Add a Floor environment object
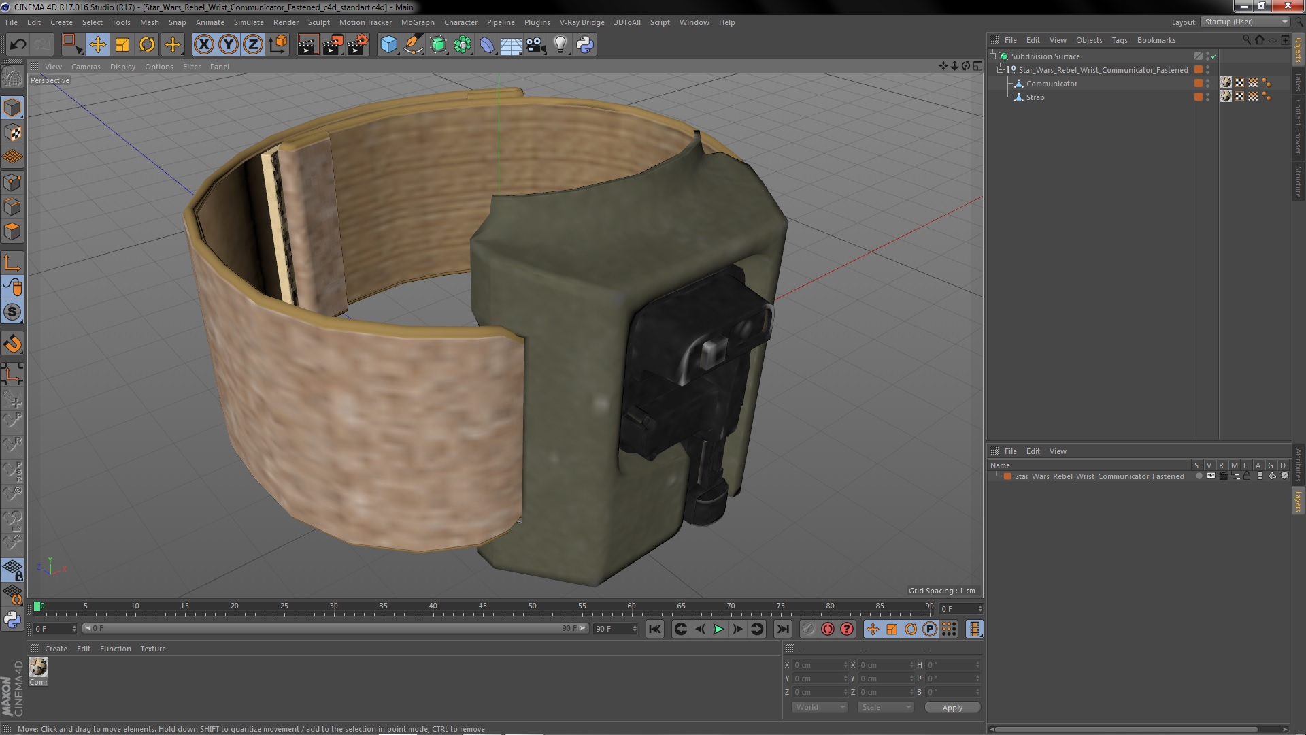Screen dimensions: 1306x735 pyautogui.click(x=512, y=45)
